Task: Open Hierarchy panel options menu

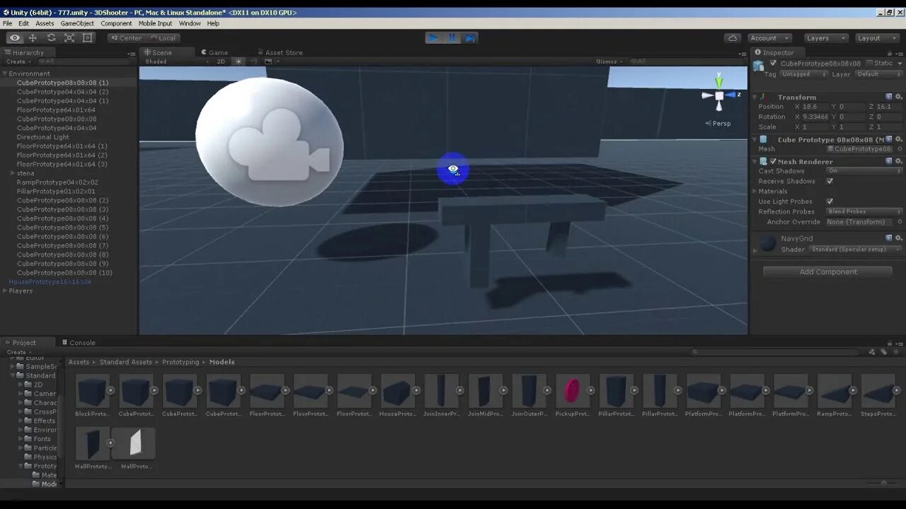Action: [131, 53]
